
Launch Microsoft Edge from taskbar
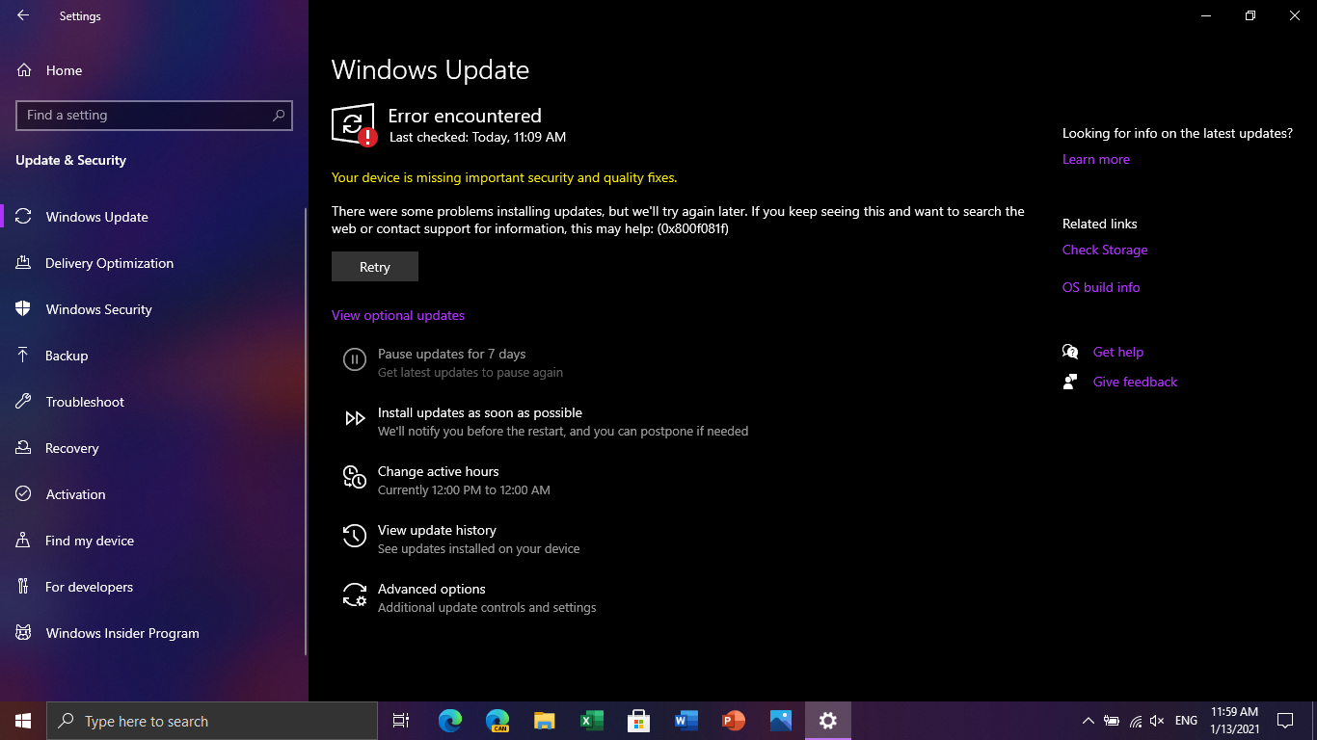tap(450, 721)
